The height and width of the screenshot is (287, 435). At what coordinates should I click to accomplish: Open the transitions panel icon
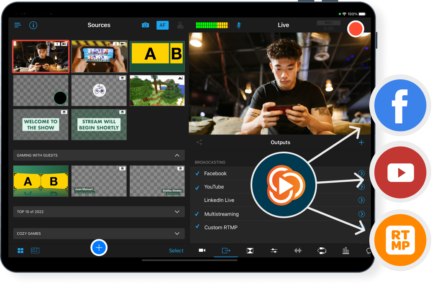[250, 250]
